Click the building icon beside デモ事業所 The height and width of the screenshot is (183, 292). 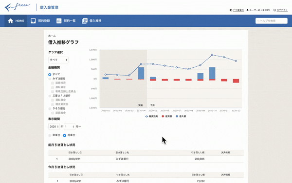tap(231, 10)
